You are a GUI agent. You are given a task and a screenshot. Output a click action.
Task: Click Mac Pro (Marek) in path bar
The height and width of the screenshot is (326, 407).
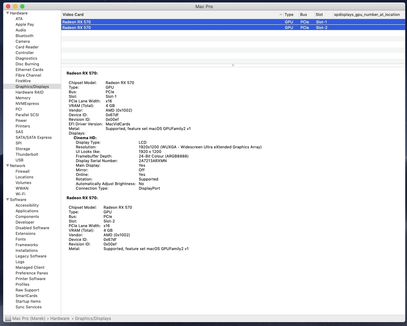[29, 319]
